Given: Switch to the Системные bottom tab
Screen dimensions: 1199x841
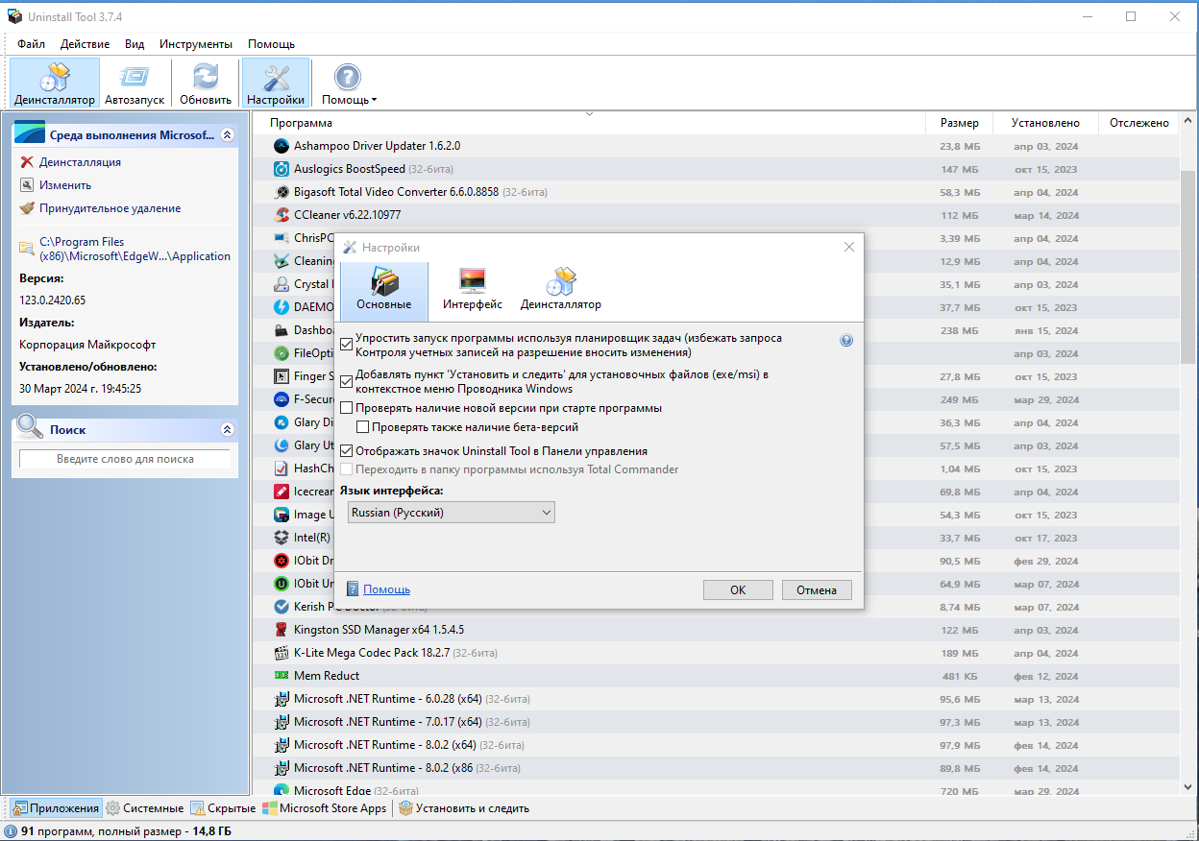Looking at the screenshot, I should (x=145, y=808).
